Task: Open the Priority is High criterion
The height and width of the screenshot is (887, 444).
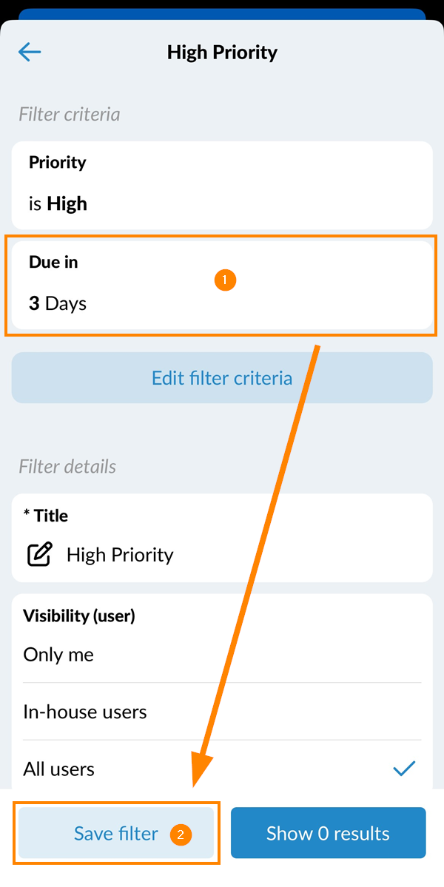Action: (221, 185)
